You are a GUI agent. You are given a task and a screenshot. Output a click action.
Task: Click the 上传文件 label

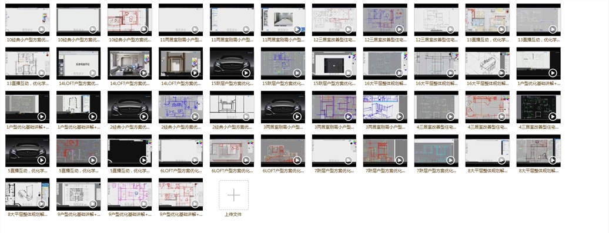point(233,214)
